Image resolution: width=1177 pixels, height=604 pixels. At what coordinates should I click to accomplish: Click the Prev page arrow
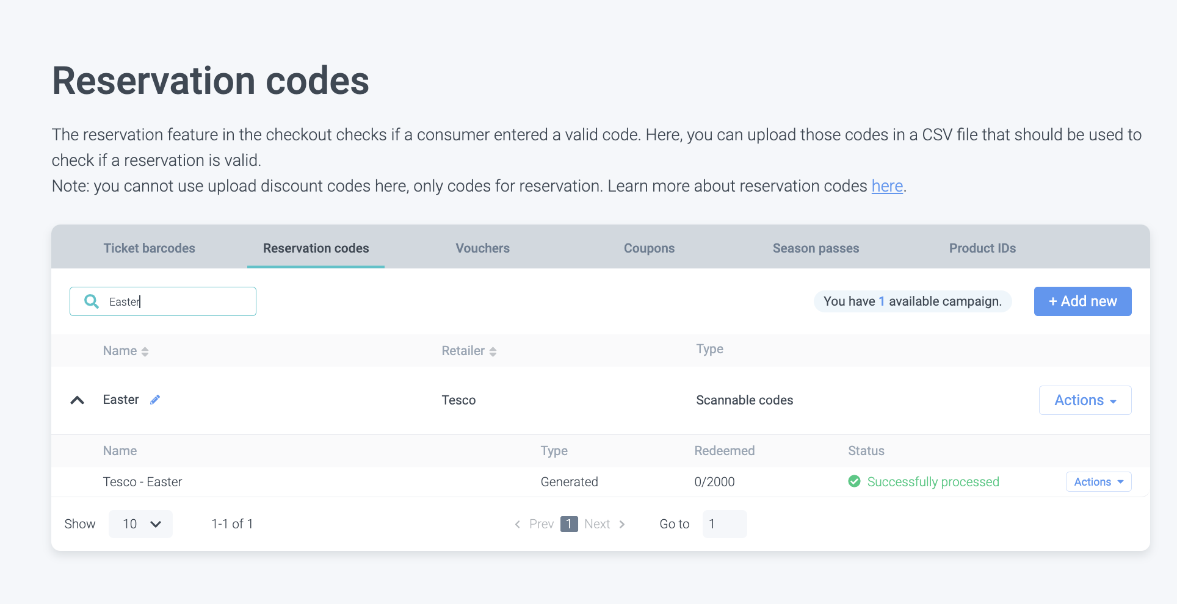[x=518, y=524]
